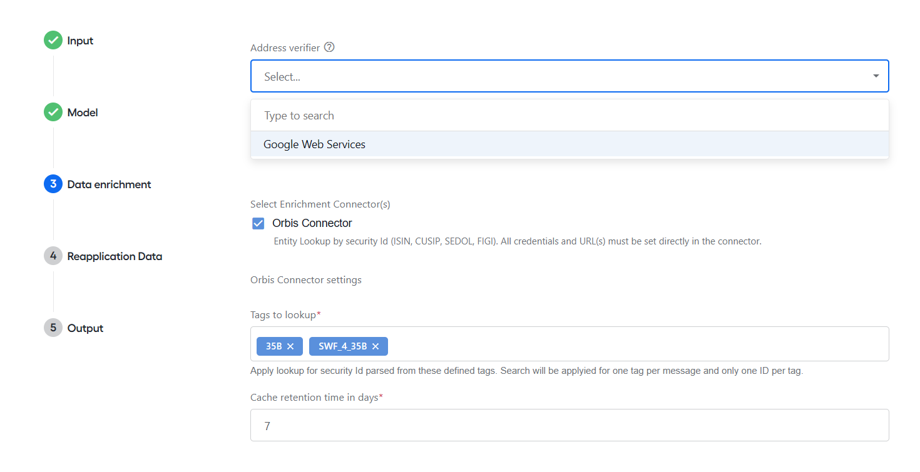Uncheck the Orbis Connector checkbox

(x=258, y=223)
